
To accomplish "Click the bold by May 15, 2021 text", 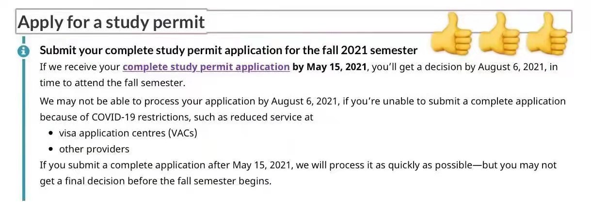I will coord(331,67).
